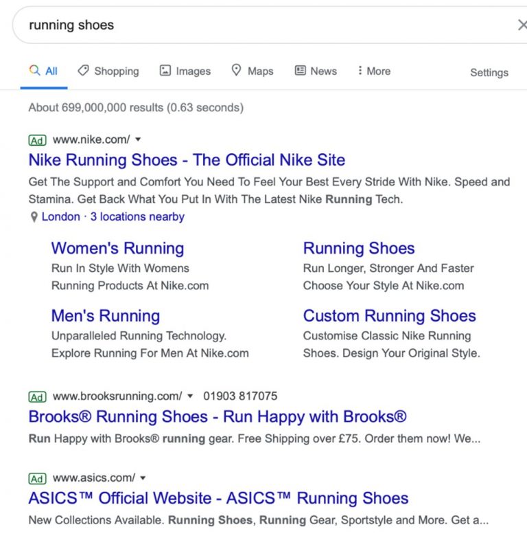Switch to the Images tab
The height and width of the screenshot is (538, 527).
pyautogui.click(x=185, y=71)
